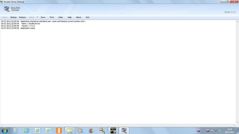Close the Double Driver window
239x134 pixels.
pyautogui.click(x=234, y=1)
